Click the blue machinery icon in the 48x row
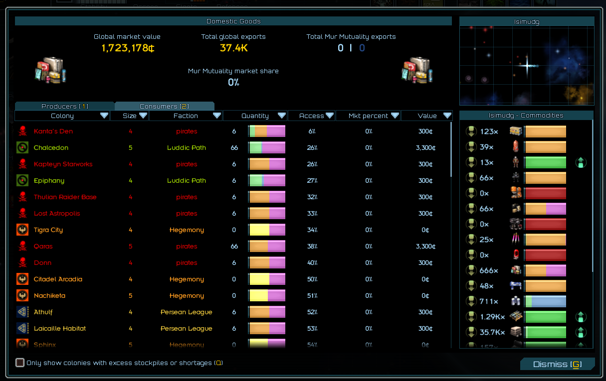606x381 pixels. pos(516,286)
